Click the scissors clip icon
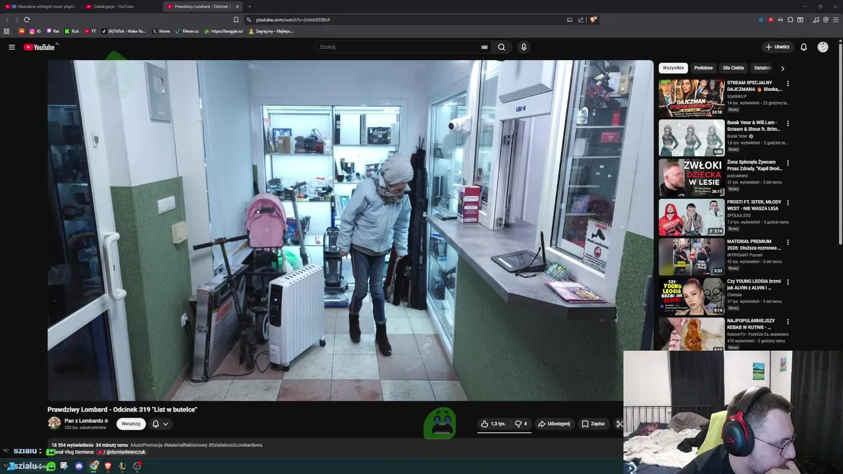 (619, 424)
